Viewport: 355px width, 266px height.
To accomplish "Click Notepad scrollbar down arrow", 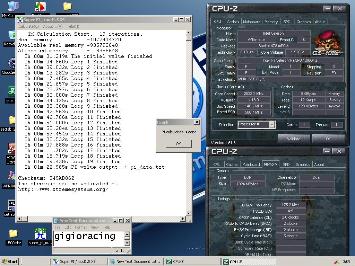I will [x=127, y=243].
